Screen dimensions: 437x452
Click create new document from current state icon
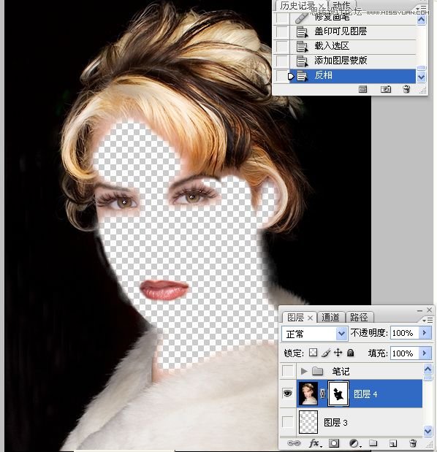(x=363, y=89)
